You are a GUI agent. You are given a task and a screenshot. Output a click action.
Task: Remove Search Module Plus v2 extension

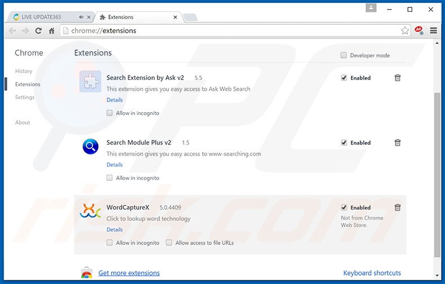coord(398,143)
